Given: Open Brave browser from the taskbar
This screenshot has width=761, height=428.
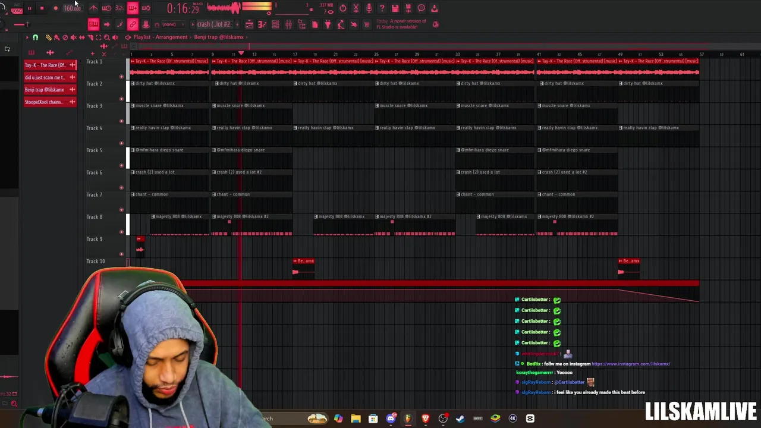Looking at the screenshot, I should click(426, 418).
